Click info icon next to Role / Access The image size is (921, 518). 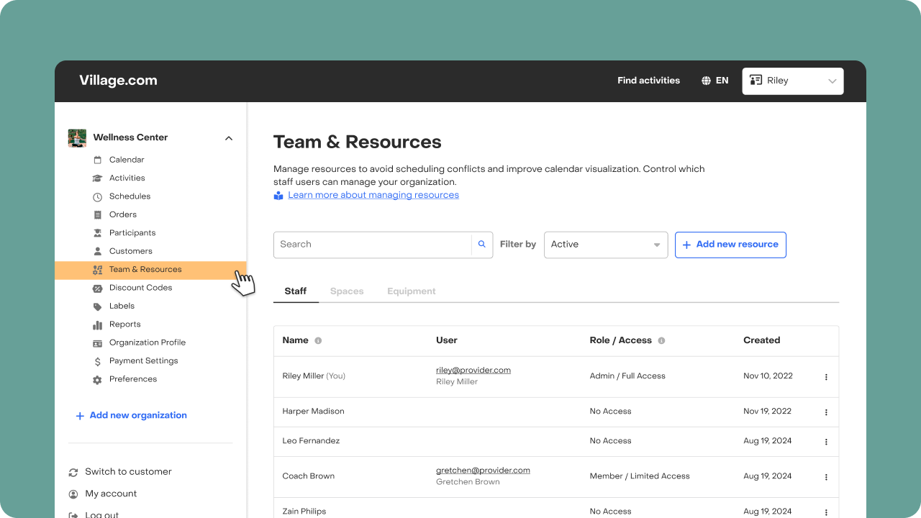coord(661,340)
